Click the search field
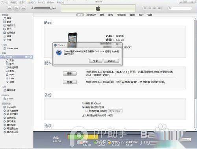197x149 pixels. click(180, 8)
